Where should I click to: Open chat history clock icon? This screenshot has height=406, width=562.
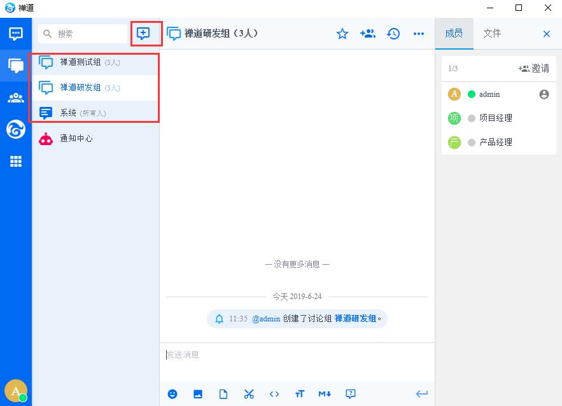(393, 34)
